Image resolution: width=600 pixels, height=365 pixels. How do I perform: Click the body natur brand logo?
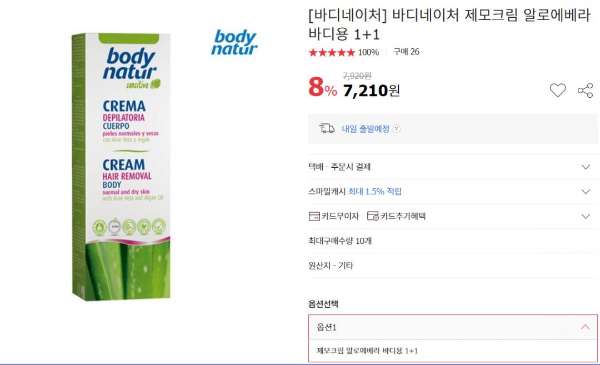[x=234, y=43]
